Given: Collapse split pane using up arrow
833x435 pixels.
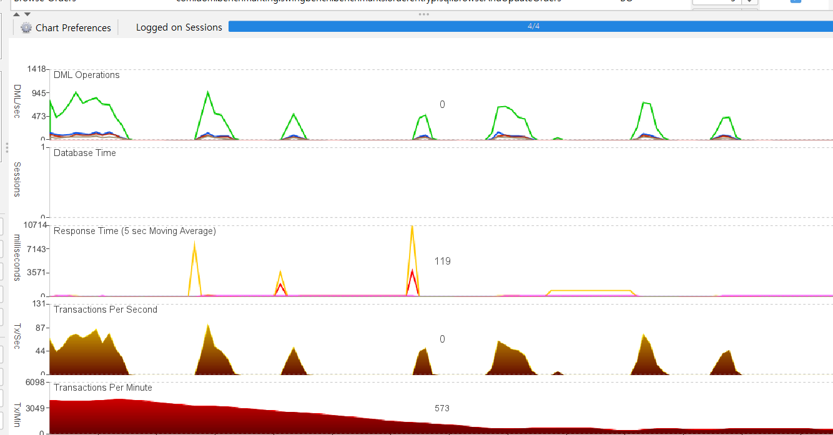Looking at the screenshot, I should click(x=16, y=14).
